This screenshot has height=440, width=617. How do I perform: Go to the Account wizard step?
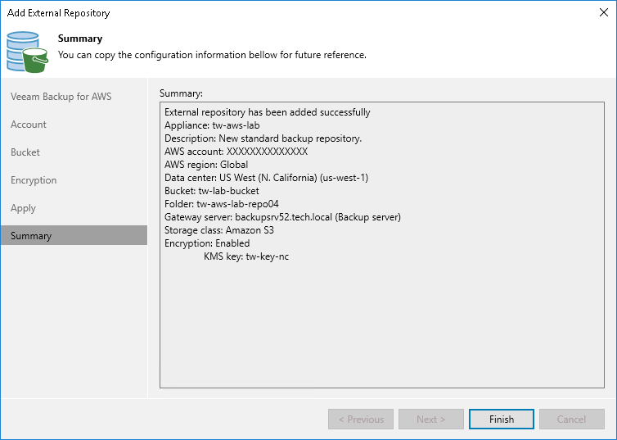29,125
